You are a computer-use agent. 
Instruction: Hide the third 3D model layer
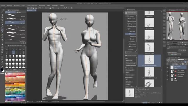(167, 75)
